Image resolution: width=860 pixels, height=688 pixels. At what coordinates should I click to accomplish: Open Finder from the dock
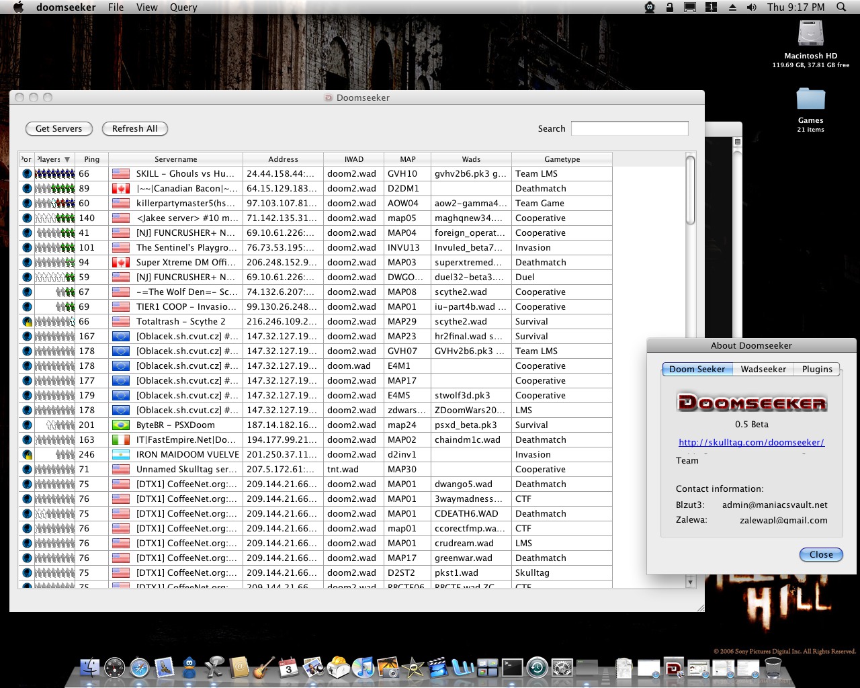tap(89, 667)
